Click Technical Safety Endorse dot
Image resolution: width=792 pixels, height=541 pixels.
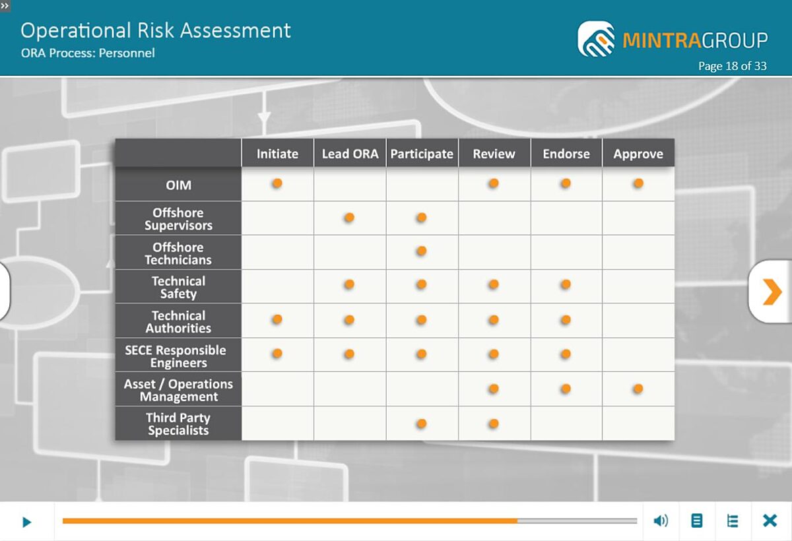566,284
